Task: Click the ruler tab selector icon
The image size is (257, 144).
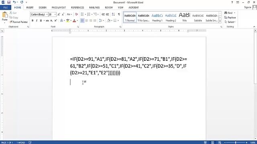Action: pyautogui.click(x=2, y=31)
